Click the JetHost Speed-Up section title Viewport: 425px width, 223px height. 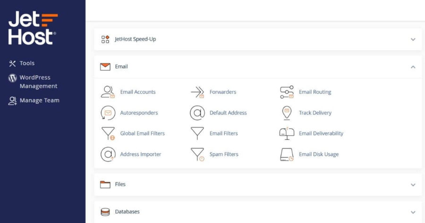[135, 39]
